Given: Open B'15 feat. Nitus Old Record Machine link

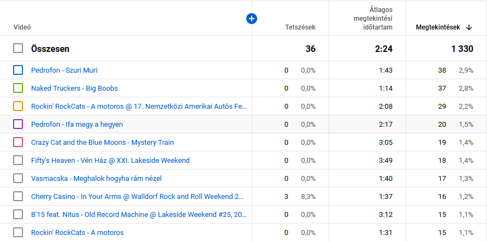Looking at the screenshot, I should (x=137, y=214).
